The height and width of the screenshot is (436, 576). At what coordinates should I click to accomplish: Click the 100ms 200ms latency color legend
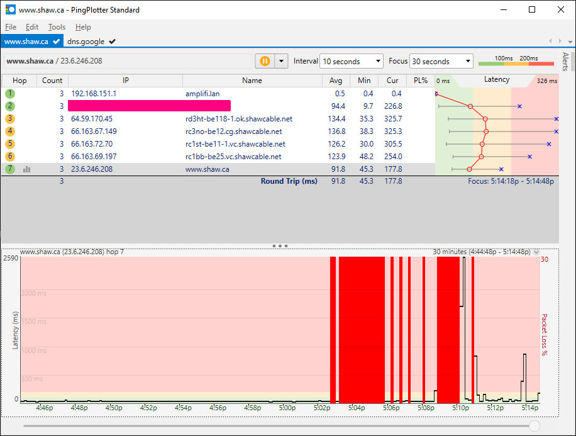[x=516, y=60]
